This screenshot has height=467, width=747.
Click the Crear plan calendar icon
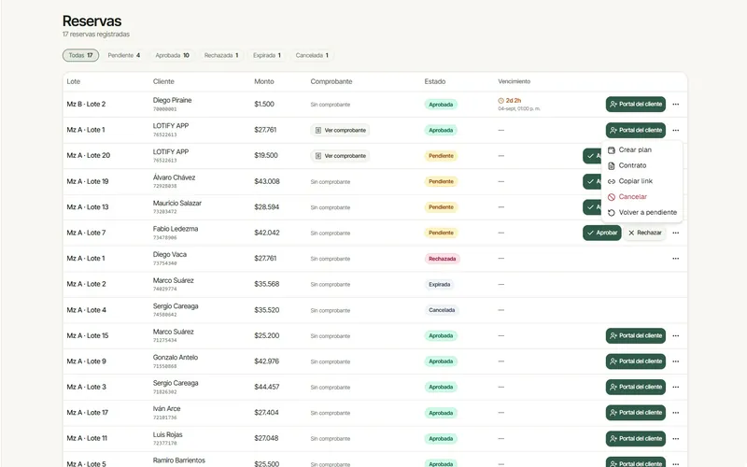pyautogui.click(x=612, y=150)
